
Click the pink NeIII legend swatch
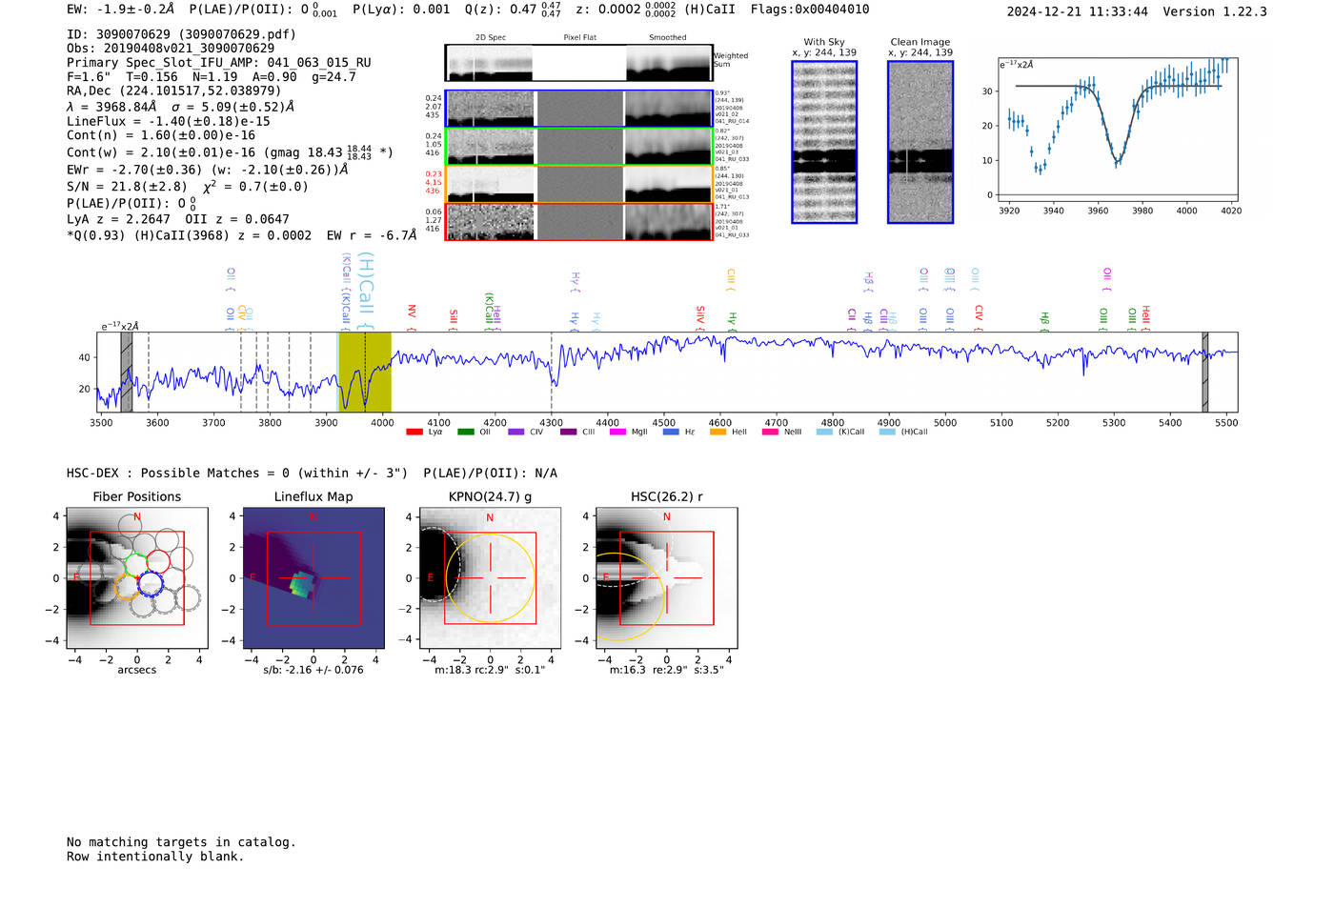(770, 433)
